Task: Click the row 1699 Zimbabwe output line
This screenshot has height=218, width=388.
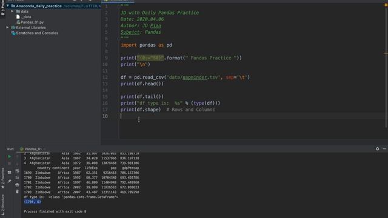Action: 81,173
